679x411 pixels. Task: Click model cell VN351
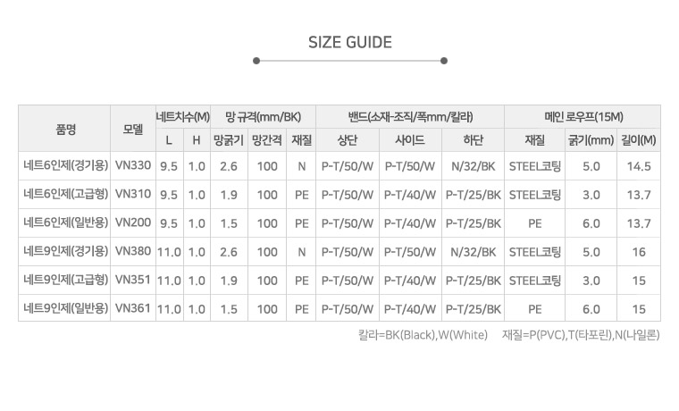pos(133,280)
